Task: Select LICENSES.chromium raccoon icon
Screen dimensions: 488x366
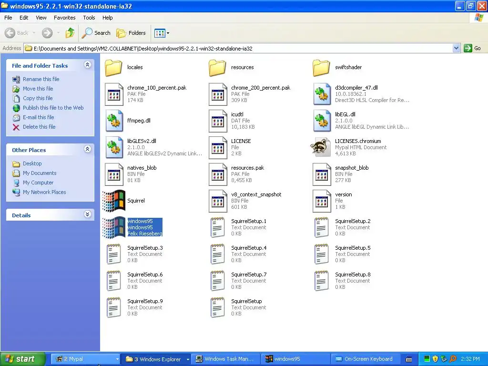Action: [321, 147]
